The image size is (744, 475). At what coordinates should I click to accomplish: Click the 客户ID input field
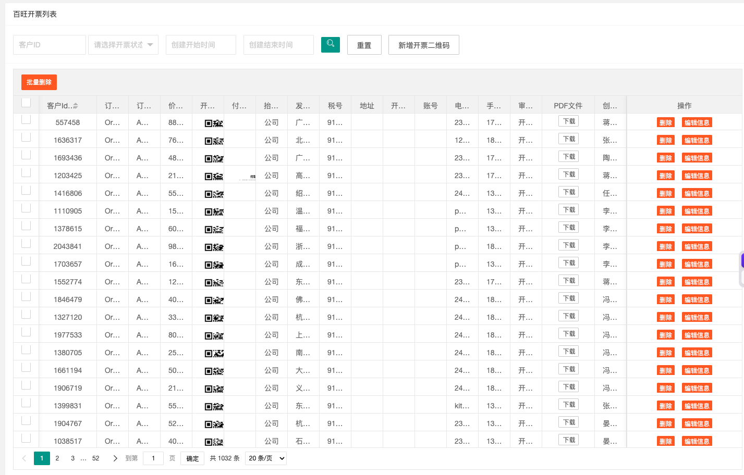[50, 45]
